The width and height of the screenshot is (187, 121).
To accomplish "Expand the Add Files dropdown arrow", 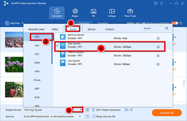I will 23,23.
